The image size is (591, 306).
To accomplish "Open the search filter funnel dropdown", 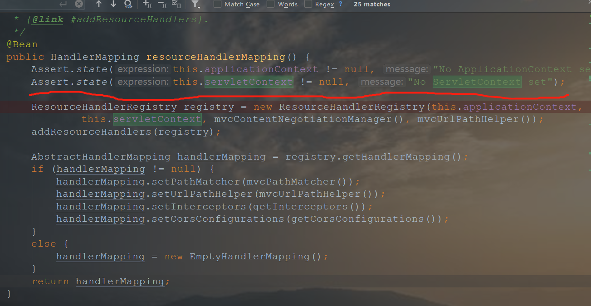I will click(195, 5).
